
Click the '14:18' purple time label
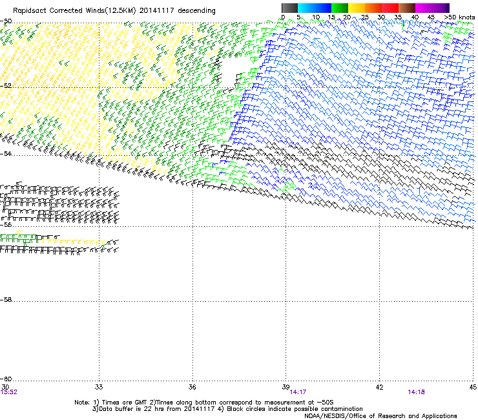[x=416, y=392]
